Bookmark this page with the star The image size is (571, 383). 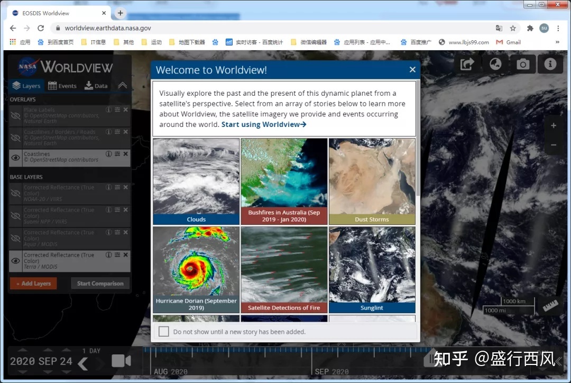pyautogui.click(x=513, y=28)
